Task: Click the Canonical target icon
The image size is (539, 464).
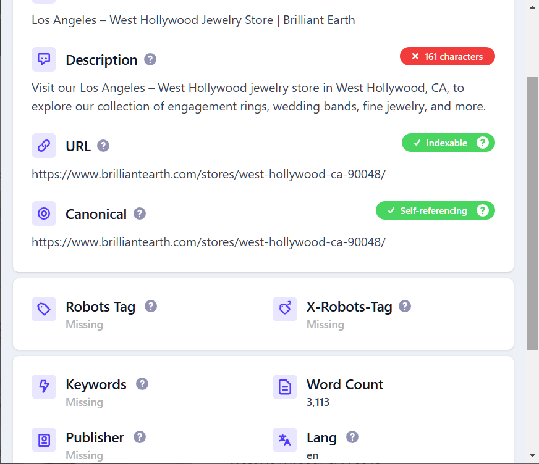Action: click(43, 213)
